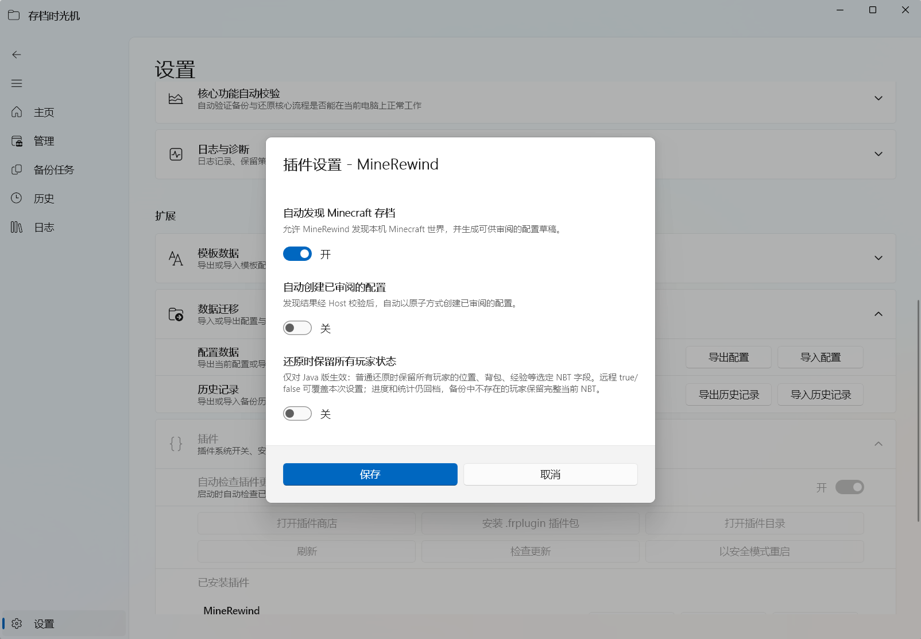Viewport: 921px width, 639px height.
Task: Click the 已安装插件 label
Action: pyautogui.click(x=223, y=583)
